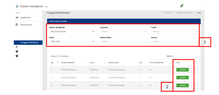
Task: Click the Sistem Akademik logo icon
Action: pyautogui.click(x=17, y=6)
